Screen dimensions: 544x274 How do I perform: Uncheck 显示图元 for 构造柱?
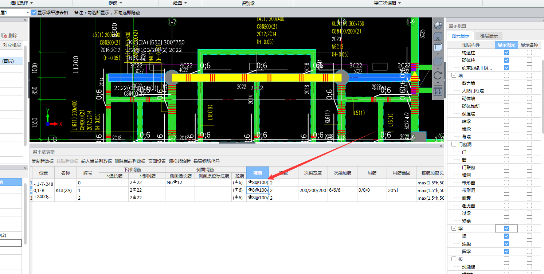506,52
